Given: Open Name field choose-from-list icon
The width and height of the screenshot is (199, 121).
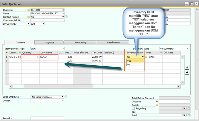Looking at the screenshot, I should point(63,13).
